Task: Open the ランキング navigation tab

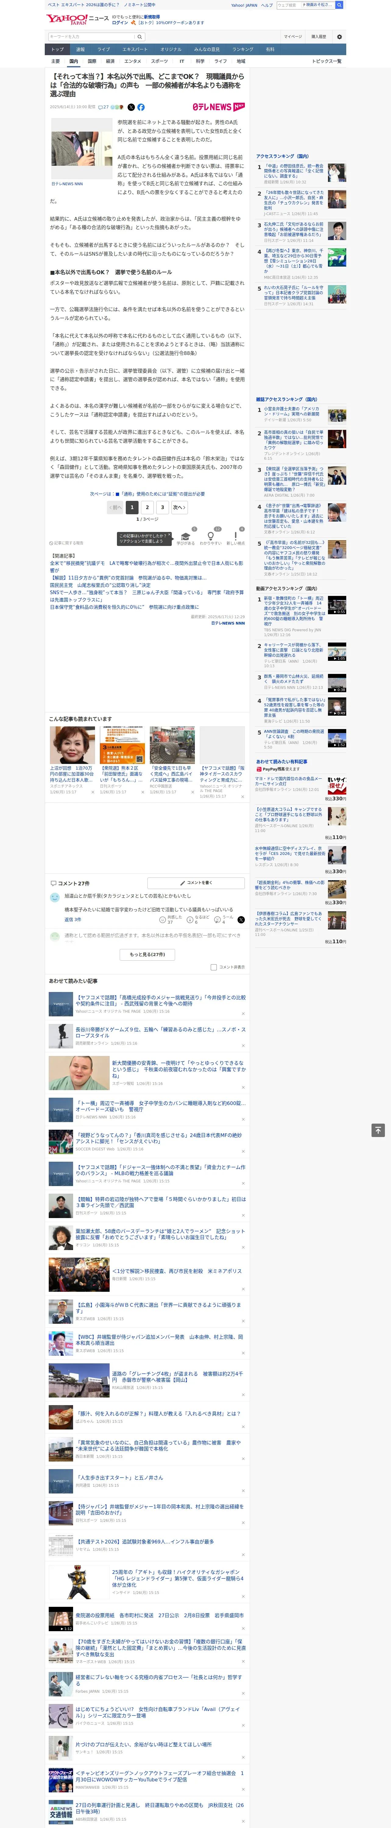Action: coord(243,50)
